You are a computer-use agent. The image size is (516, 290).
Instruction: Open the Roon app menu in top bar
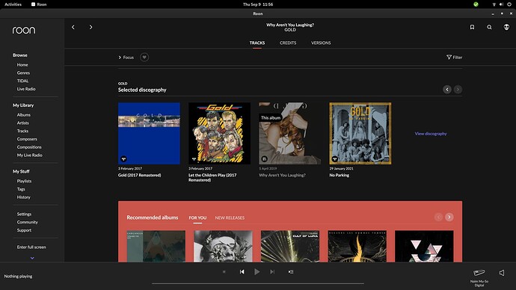pyautogui.click(x=39, y=4)
